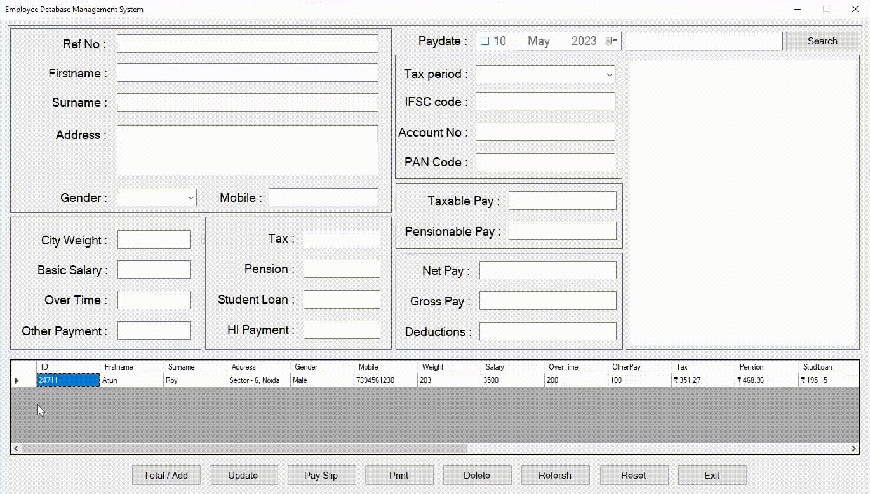Generate the Pay Slip

click(x=321, y=475)
